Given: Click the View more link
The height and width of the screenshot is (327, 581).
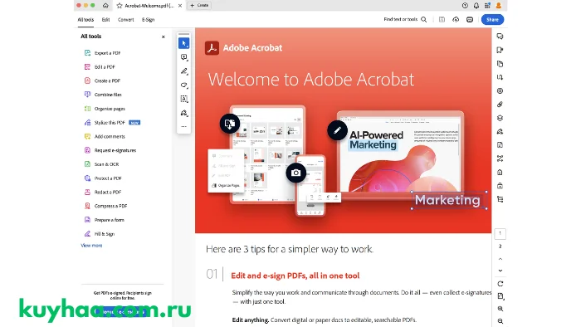Looking at the screenshot, I should [x=91, y=246].
